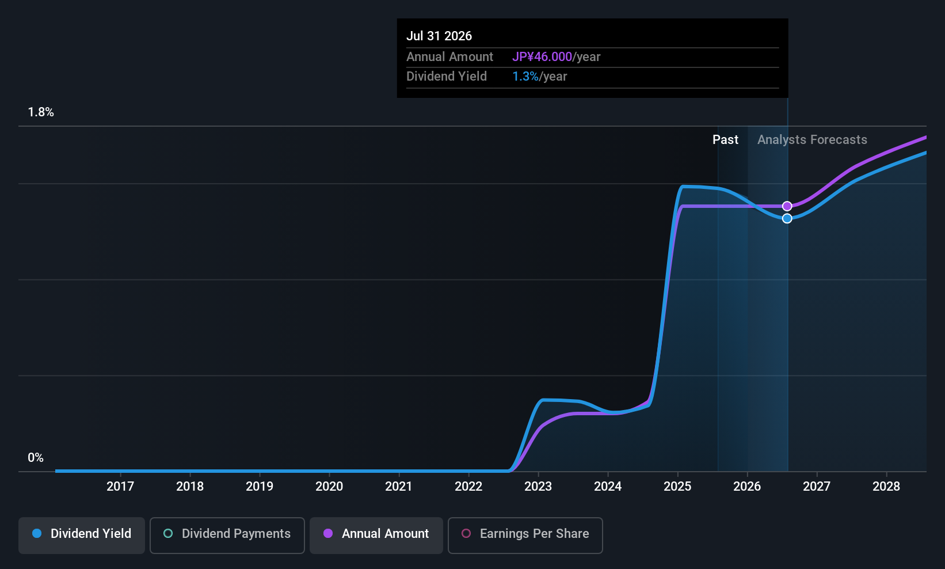The width and height of the screenshot is (945, 569).
Task: Click the 2024 x-axis label
Action: (608, 487)
